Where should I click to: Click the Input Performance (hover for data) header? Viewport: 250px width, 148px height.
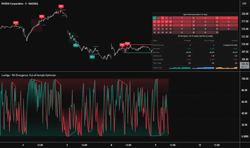195,15
